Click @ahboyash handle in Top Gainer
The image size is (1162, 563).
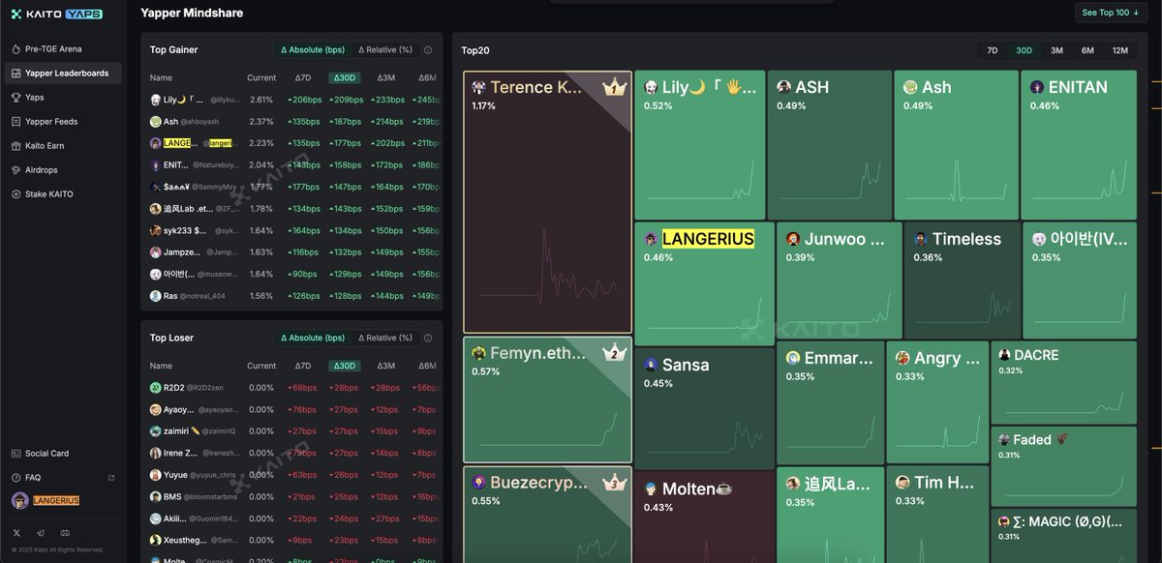tap(200, 122)
